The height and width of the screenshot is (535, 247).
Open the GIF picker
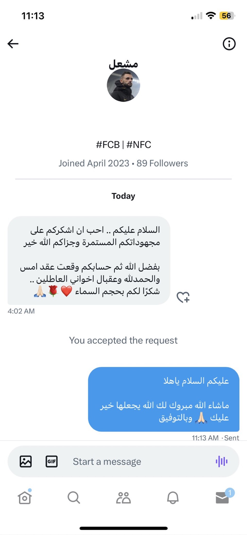click(52, 461)
